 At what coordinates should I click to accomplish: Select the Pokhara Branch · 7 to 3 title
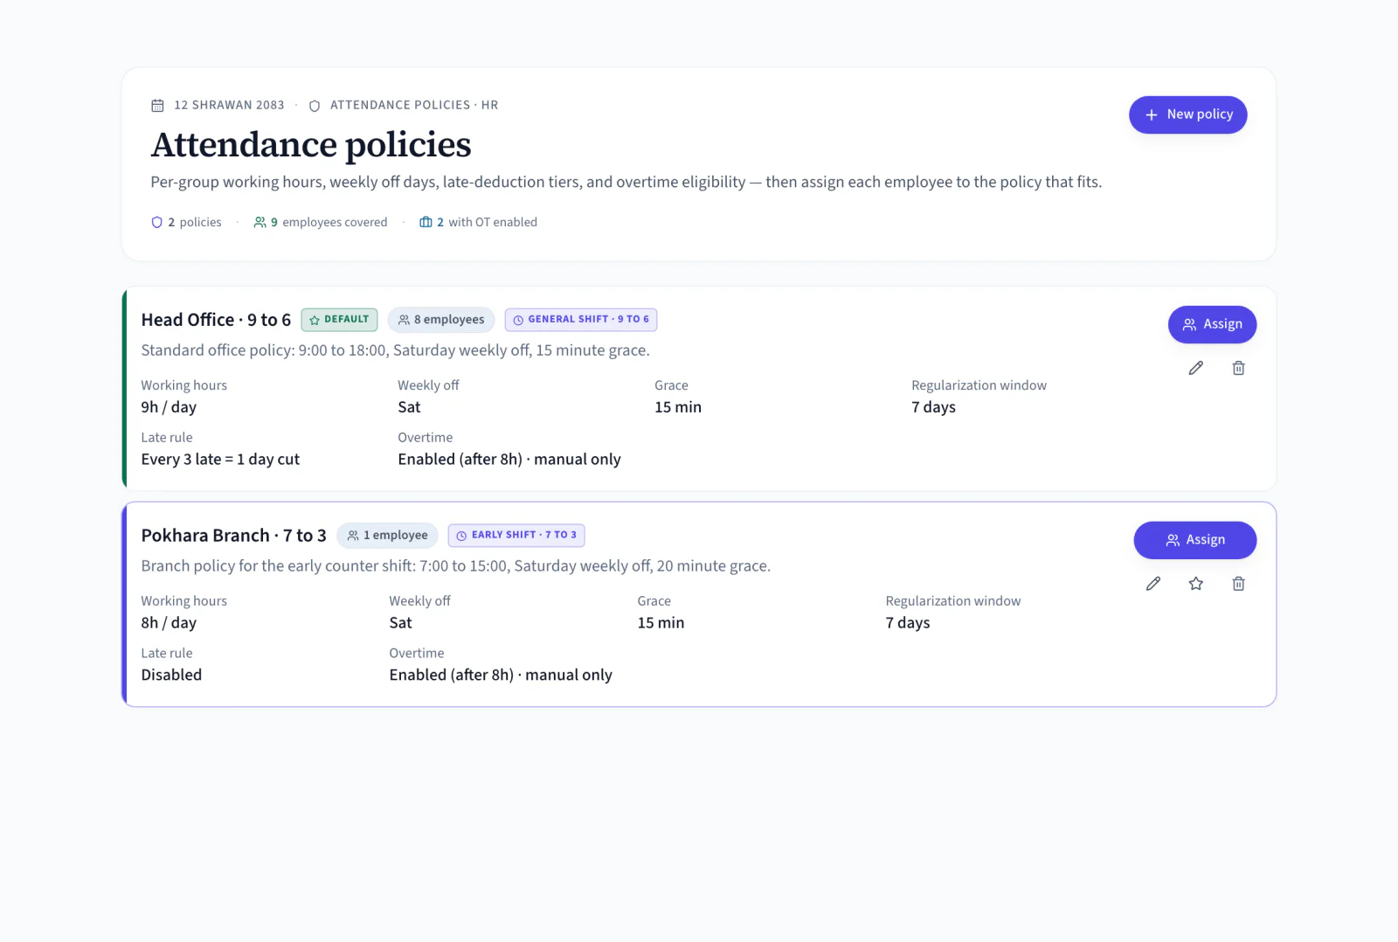point(233,536)
